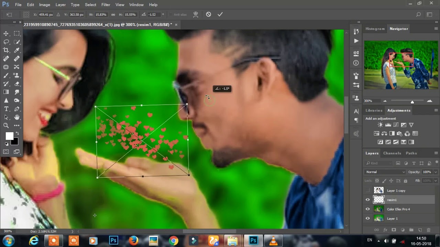The width and height of the screenshot is (440, 247).
Task: Select the Smudge finger tool
Action: click(x=16, y=92)
